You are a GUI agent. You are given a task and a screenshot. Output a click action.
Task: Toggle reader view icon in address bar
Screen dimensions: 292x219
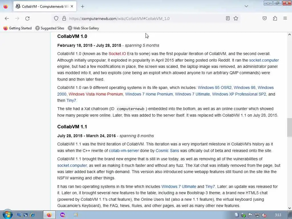click(228, 18)
